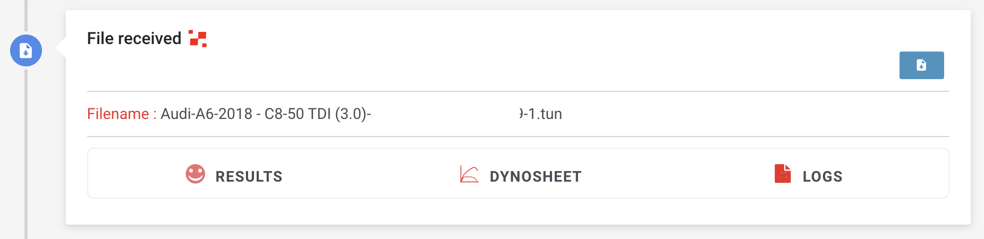Click the blank gap within the filename
Image resolution: width=984 pixels, height=239 pixels.
(x=445, y=114)
